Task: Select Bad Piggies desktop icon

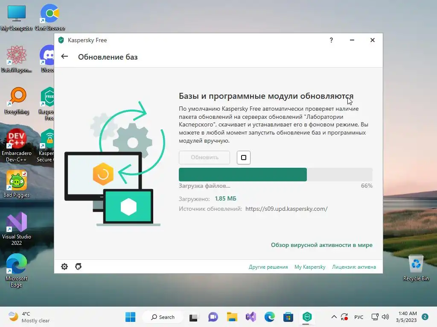Action: click(x=17, y=184)
